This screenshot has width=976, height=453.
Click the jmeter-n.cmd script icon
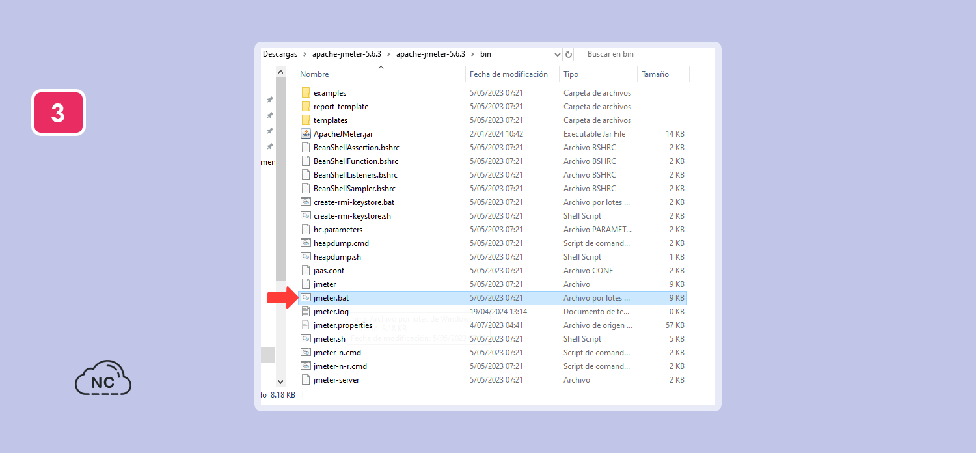pyautogui.click(x=306, y=352)
